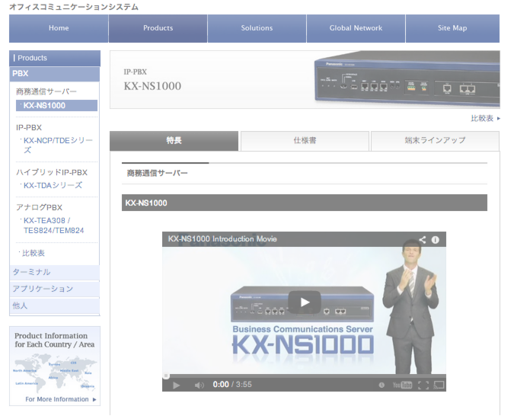Click the 商務通信サーバー sidebar heading
This screenshot has height=419, width=514.
[x=46, y=91]
